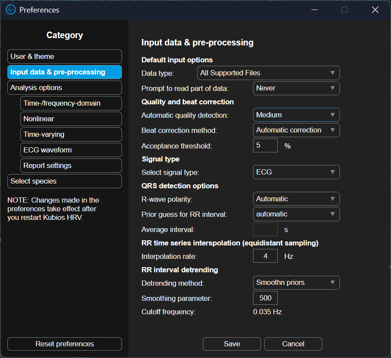Click the Acceptance threshold input field
The image size is (391, 358).
(x=265, y=146)
